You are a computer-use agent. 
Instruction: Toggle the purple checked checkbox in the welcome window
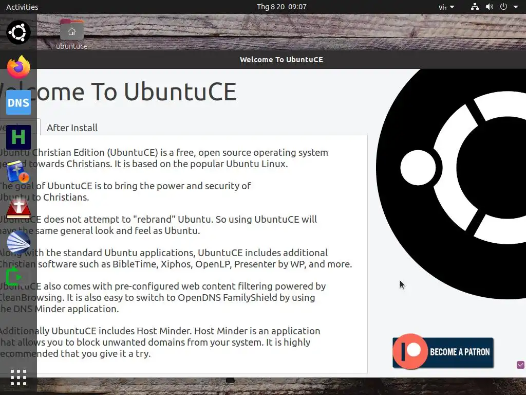point(521,365)
